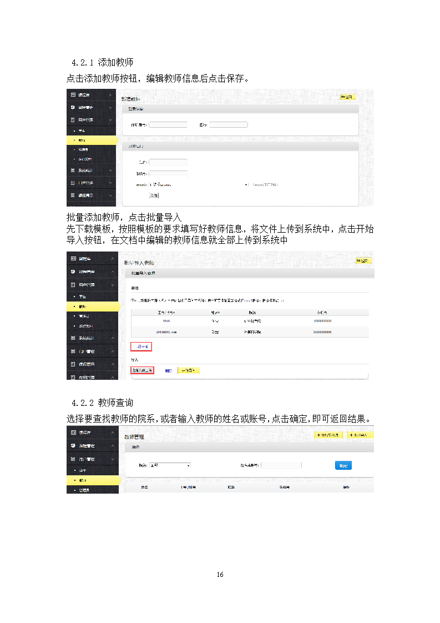Screen dimensions: 440x623
Task: Click the choose file button in import section
Action: 142,370
